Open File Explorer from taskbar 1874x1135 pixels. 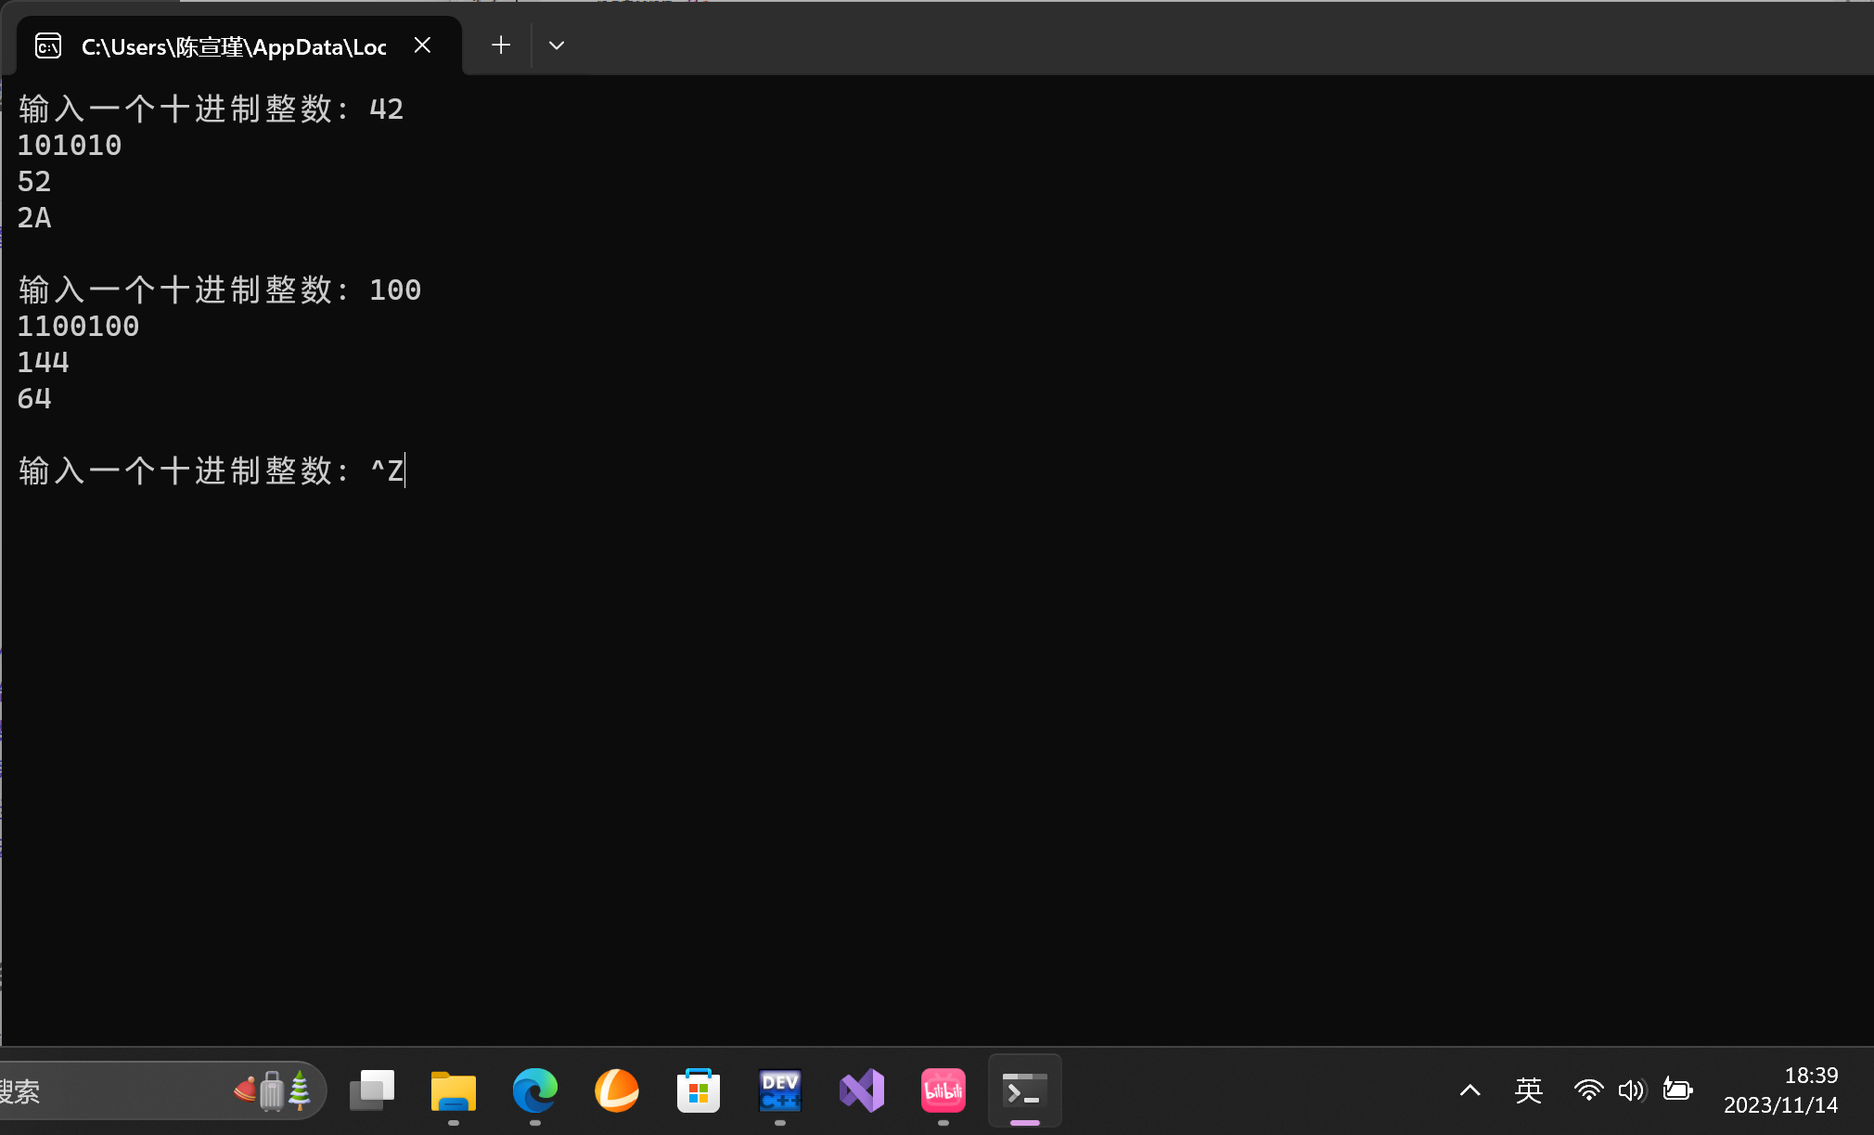454,1090
